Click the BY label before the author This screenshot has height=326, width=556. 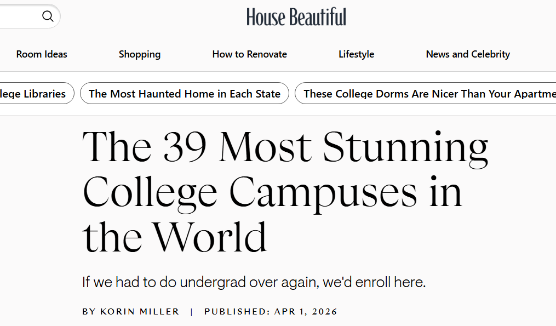coord(89,312)
